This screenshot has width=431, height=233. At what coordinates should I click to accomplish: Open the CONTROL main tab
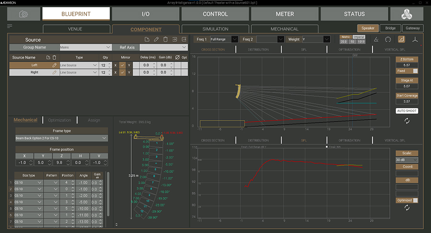click(215, 14)
